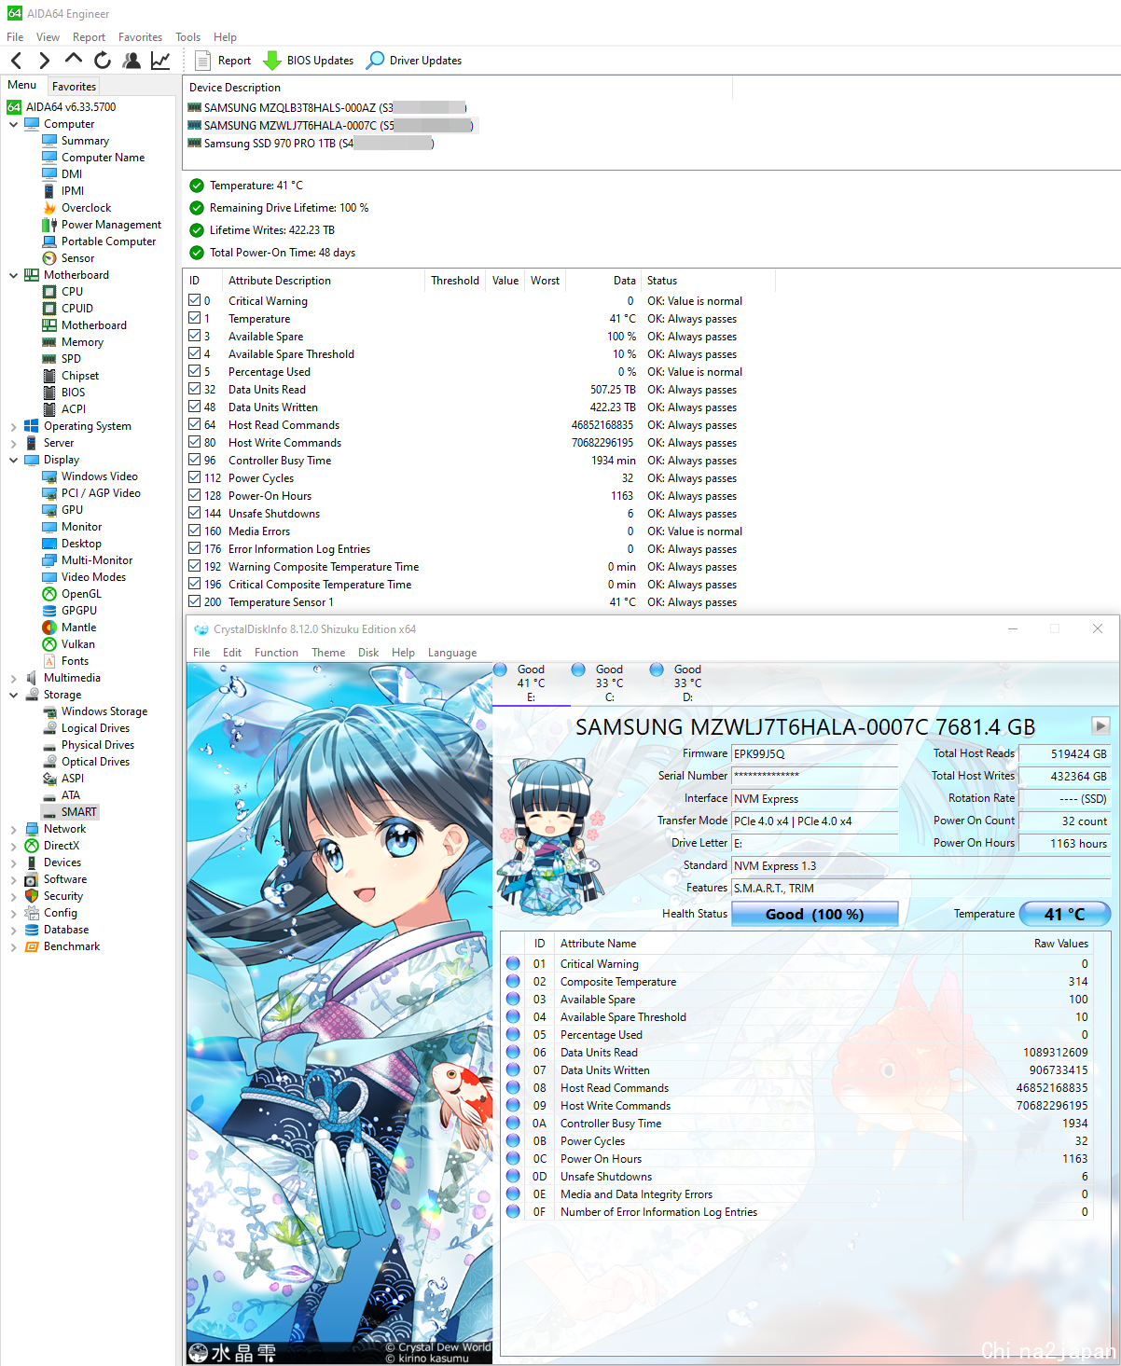Viewport: 1121px width, 1366px height.
Task: Expand the Server tree node
Action: [x=13, y=443]
